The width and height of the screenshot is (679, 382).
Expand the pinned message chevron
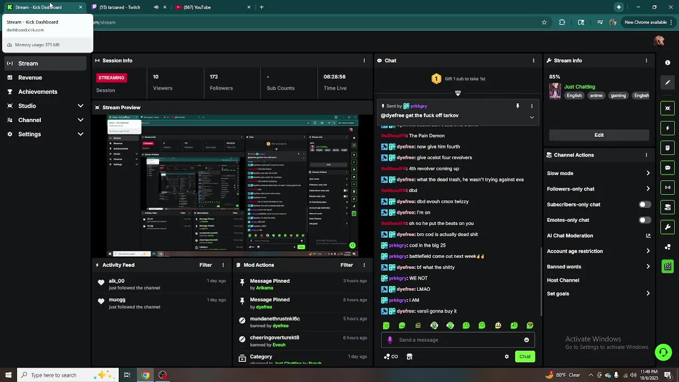pyautogui.click(x=532, y=117)
